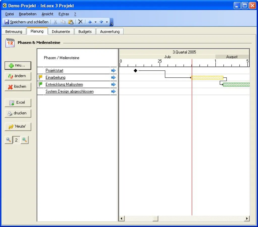Click the horizontal scrollbar thumb
This screenshot has width=258, height=227.
click(155, 218)
